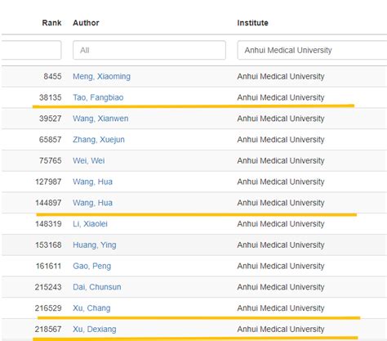The image size is (387, 341).
Task: Open author link Wang, Xianwen
Action: (100, 119)
